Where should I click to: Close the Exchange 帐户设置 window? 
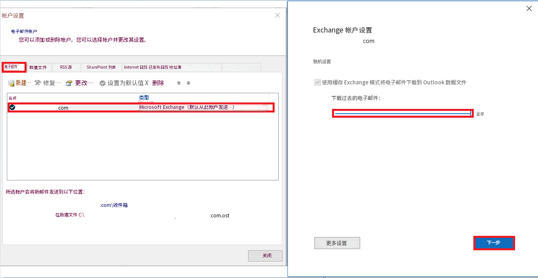[x=529, y=8]
